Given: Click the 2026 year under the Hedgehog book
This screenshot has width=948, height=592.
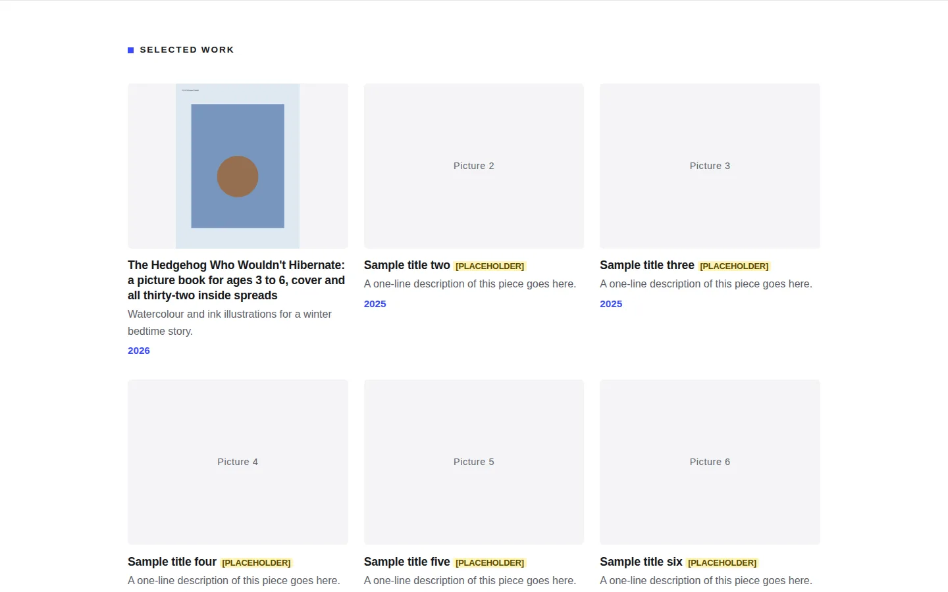Looking at the screenshot, I should click(139, 351).
